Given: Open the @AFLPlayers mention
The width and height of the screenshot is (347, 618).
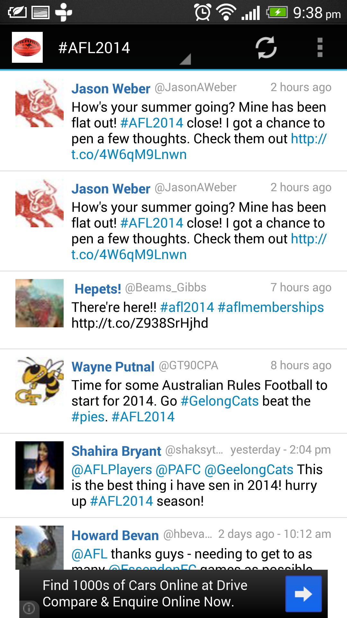Looking at the screenshot, I should tap(111, 470).
